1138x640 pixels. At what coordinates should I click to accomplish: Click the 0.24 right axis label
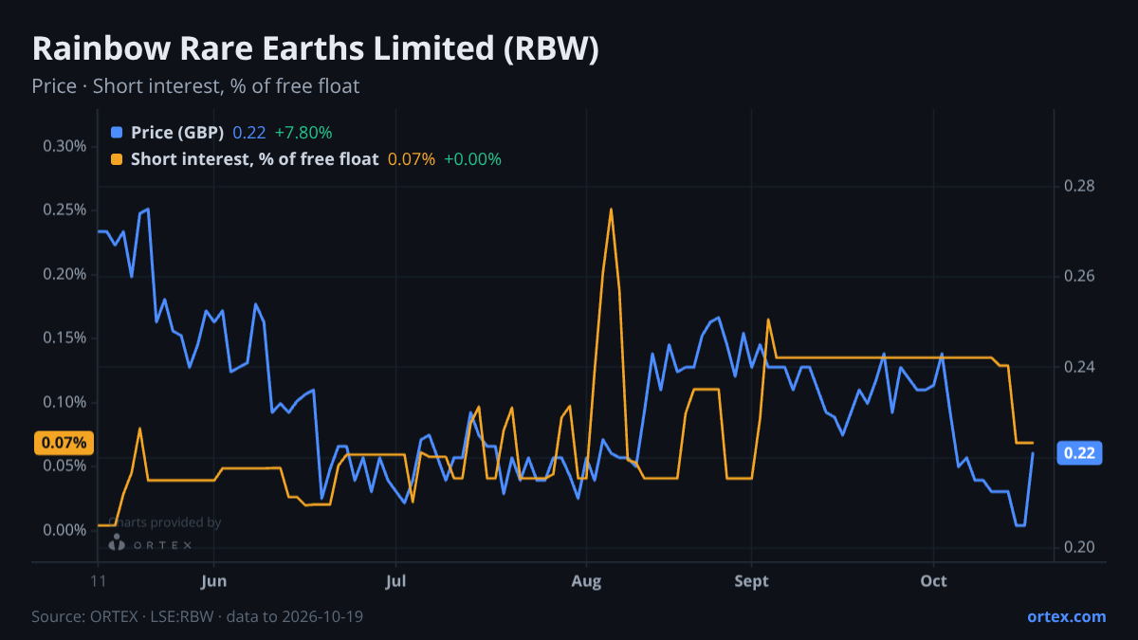[x=1079, y=367]
